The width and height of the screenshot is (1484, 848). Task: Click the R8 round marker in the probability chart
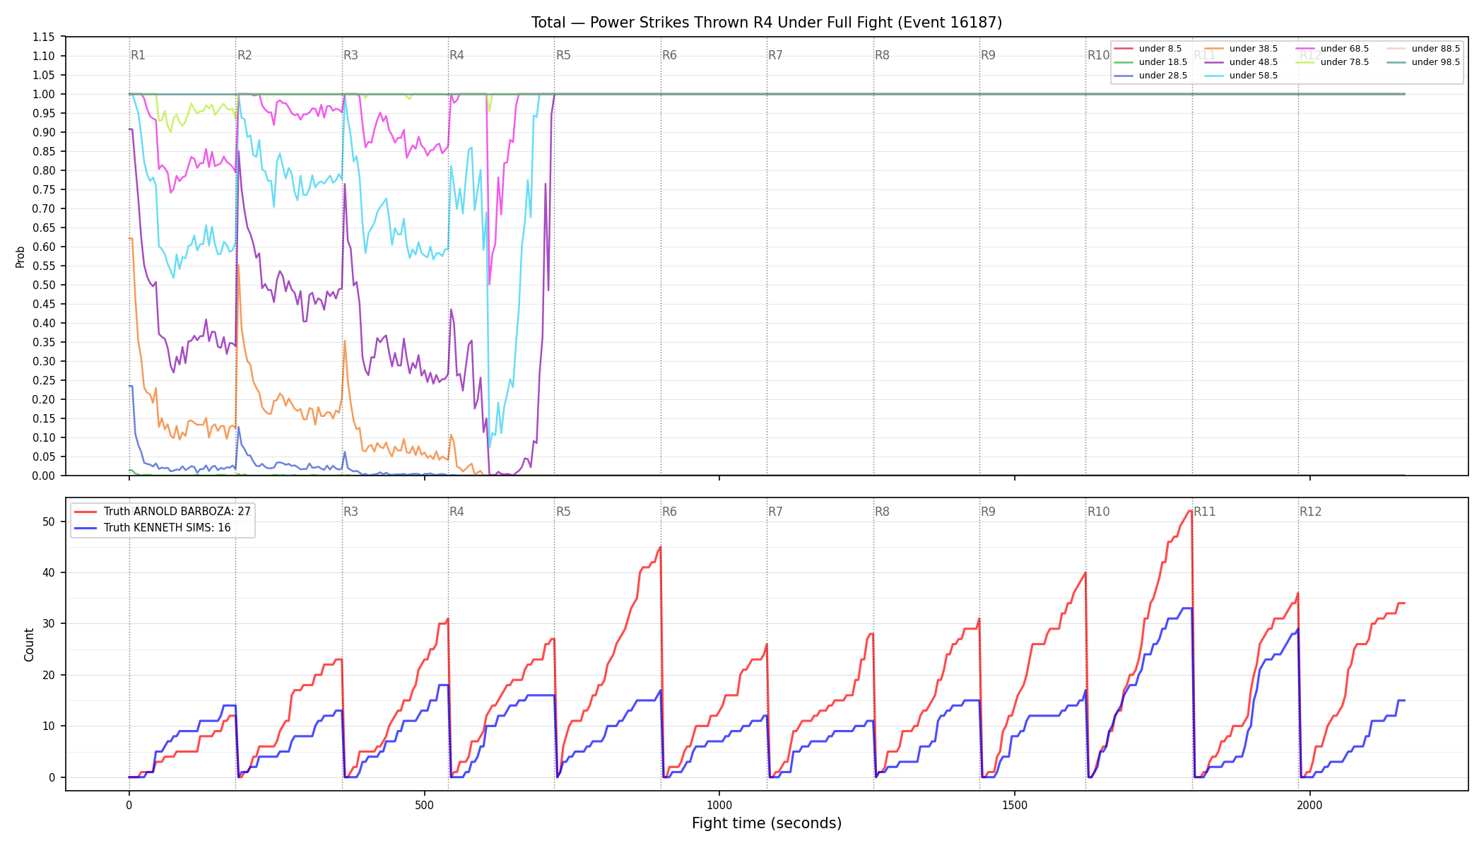click(x=882, y=55)
